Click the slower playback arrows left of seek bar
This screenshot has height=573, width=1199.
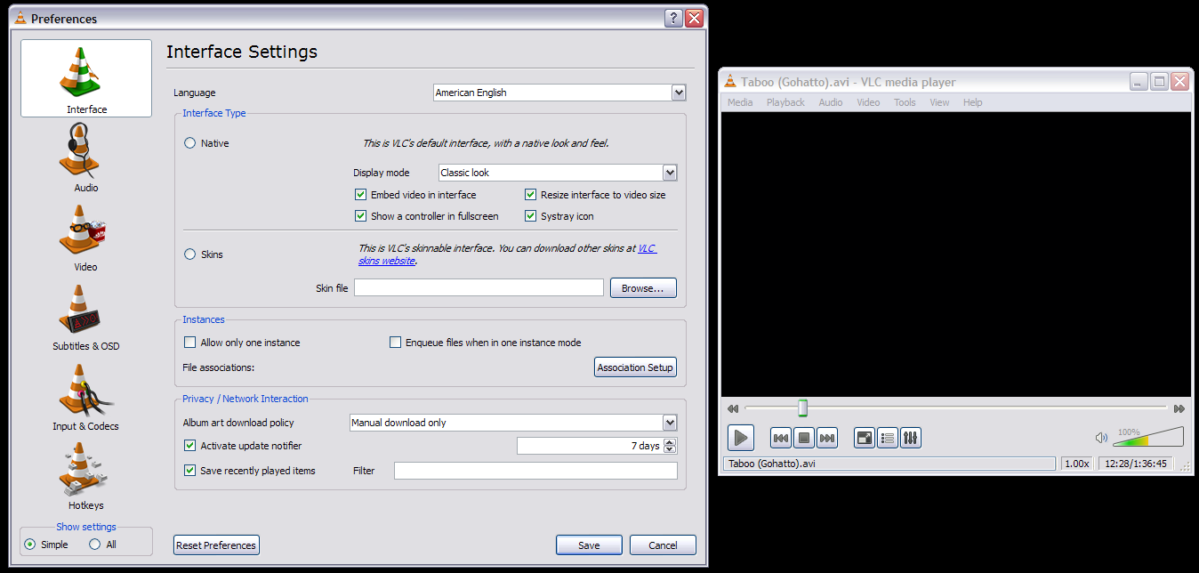pos(733,409)
